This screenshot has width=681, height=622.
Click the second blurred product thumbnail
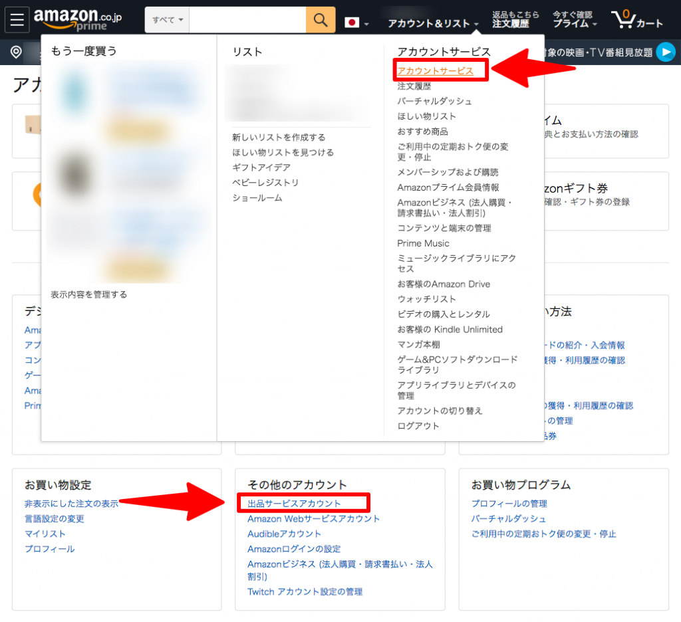pyautogui.click(x=74, y=175)
